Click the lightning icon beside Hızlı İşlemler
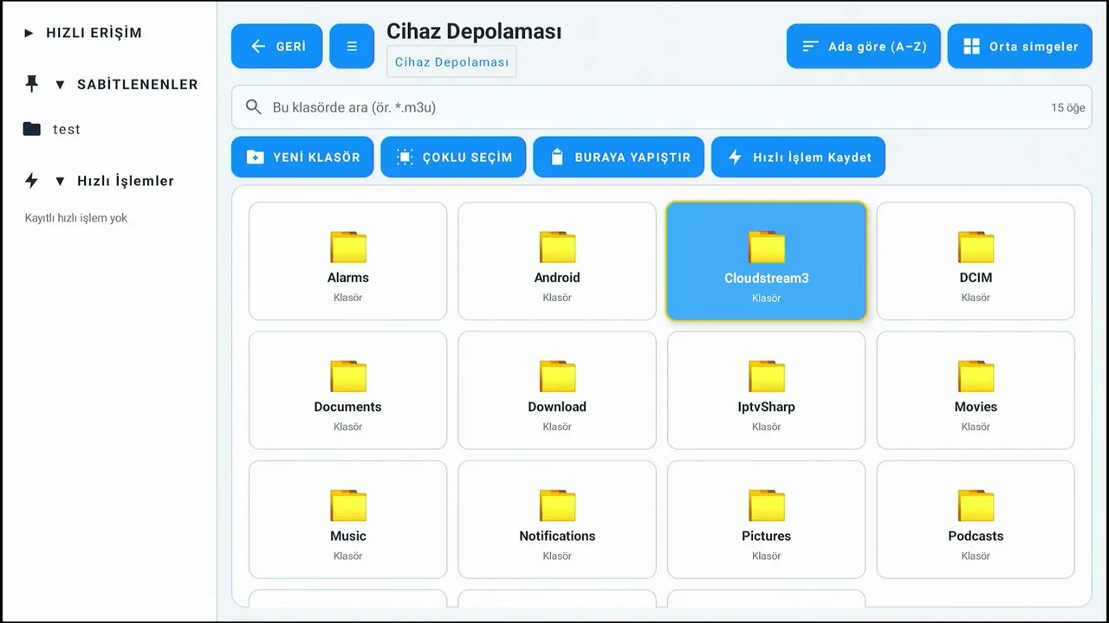 [32, 181]
